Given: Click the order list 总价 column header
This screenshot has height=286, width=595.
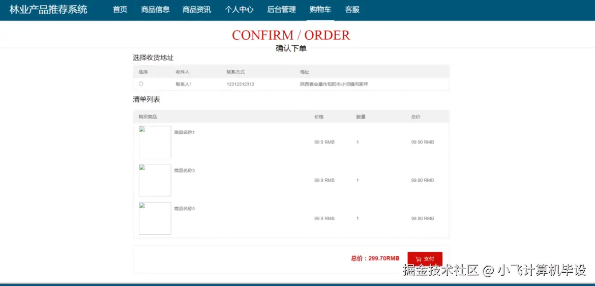Looking at the screenshot, I should [415, 117].
